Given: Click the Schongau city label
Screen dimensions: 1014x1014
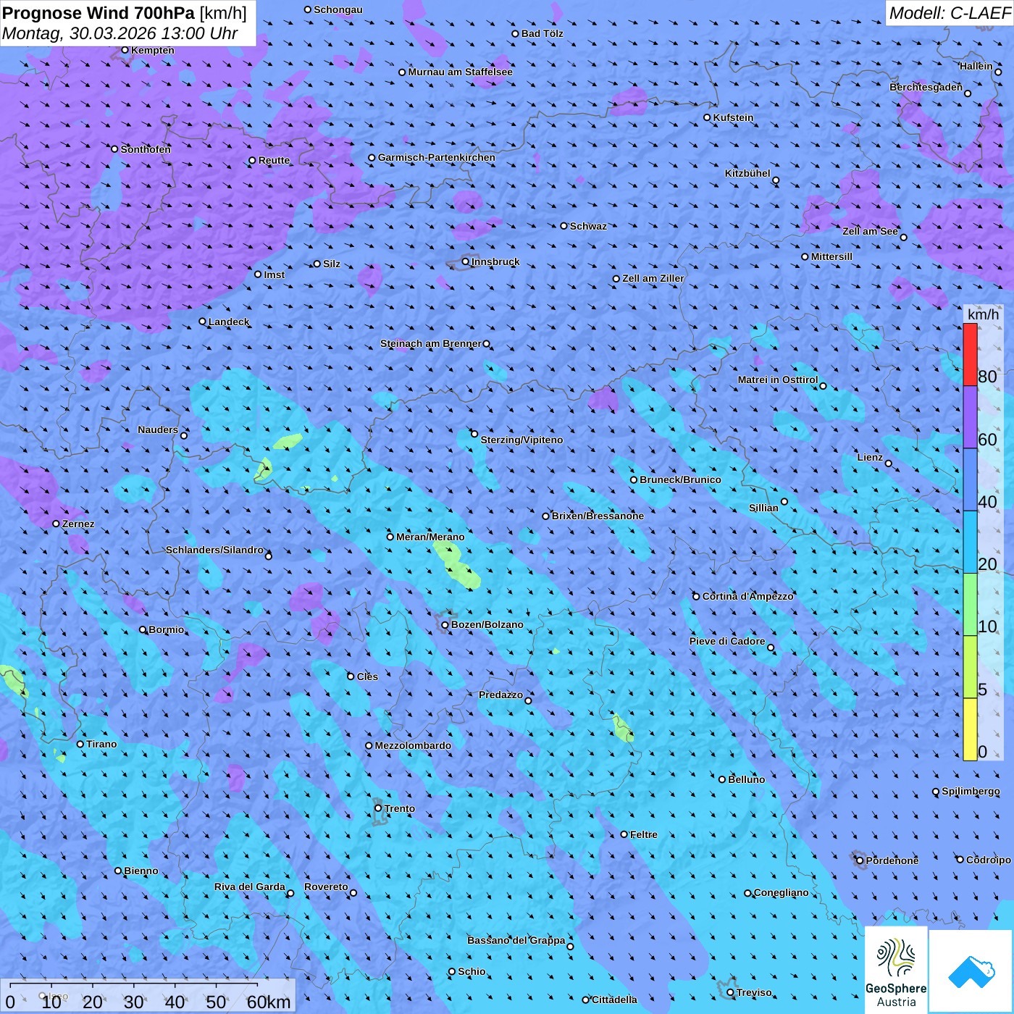Looking at the screenshot, I should point(338,9).
